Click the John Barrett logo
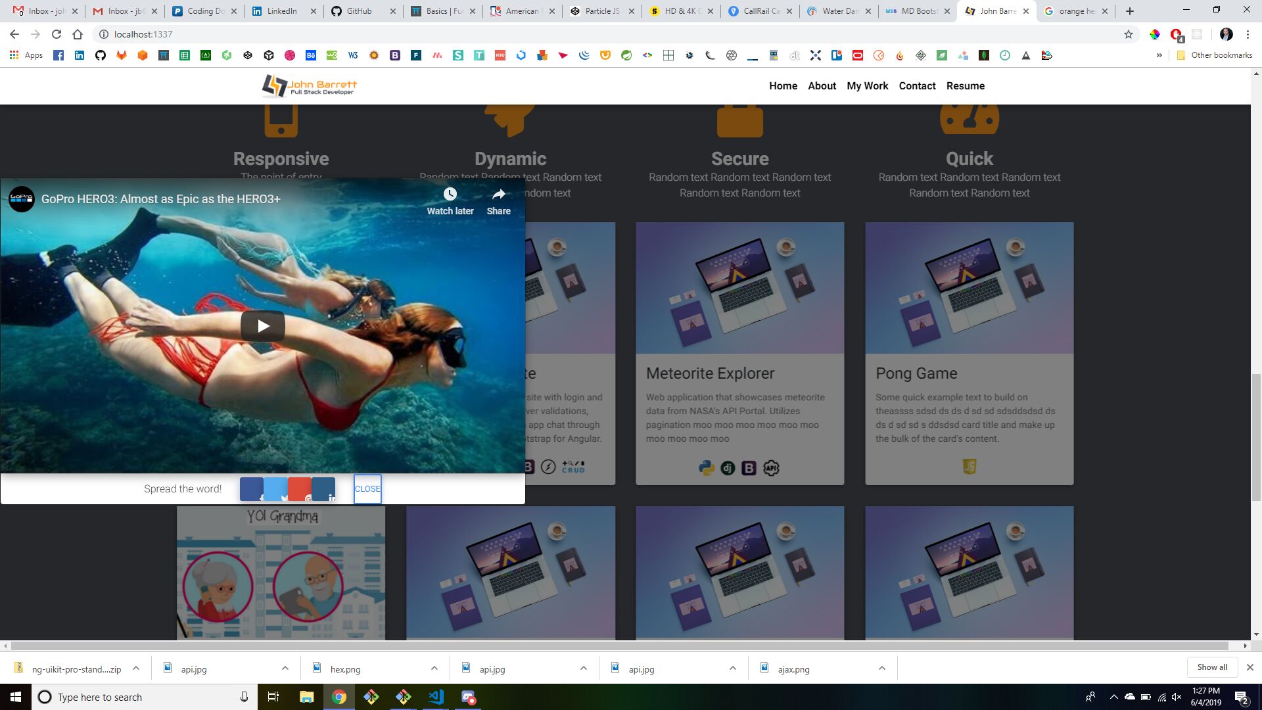 [x=310, y=85]
